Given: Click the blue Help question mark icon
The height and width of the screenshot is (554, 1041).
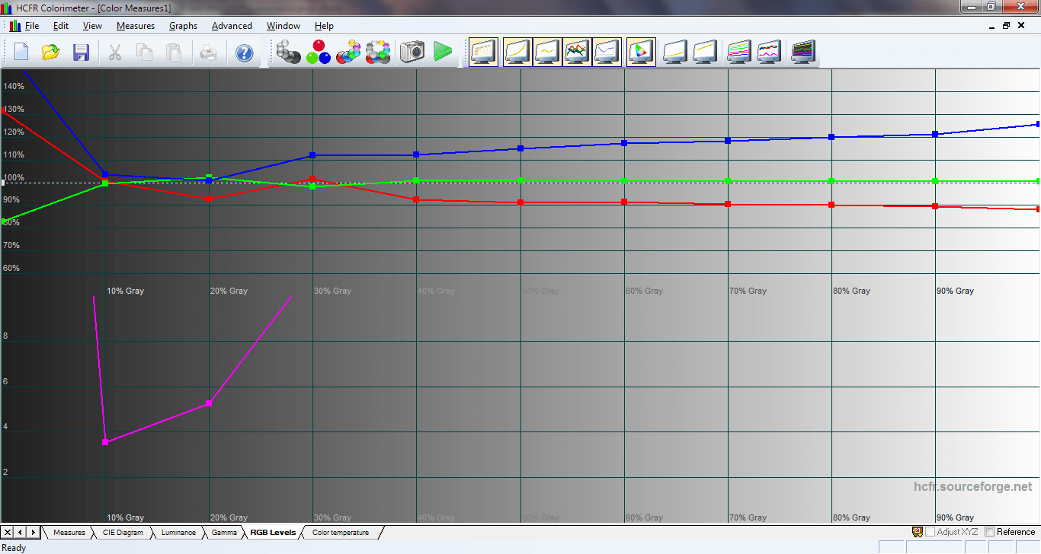Looking at the screenshot, I should point(244,53).
